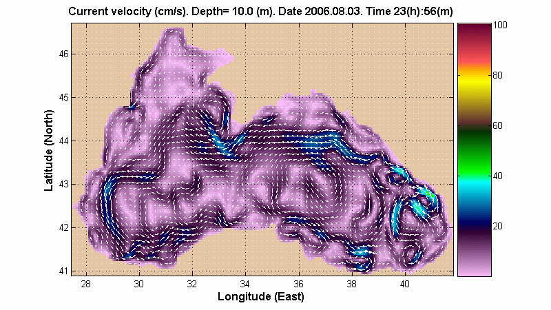
Task: Click the latitude tick label 45
Action: (x=64, y=97)
